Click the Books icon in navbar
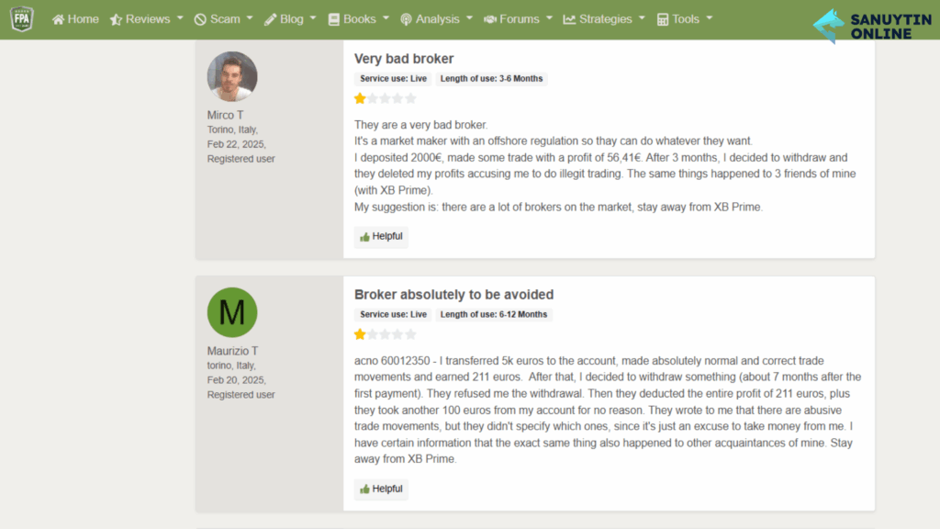Screen dimensions: 940x529 click(x=334, y=20)
